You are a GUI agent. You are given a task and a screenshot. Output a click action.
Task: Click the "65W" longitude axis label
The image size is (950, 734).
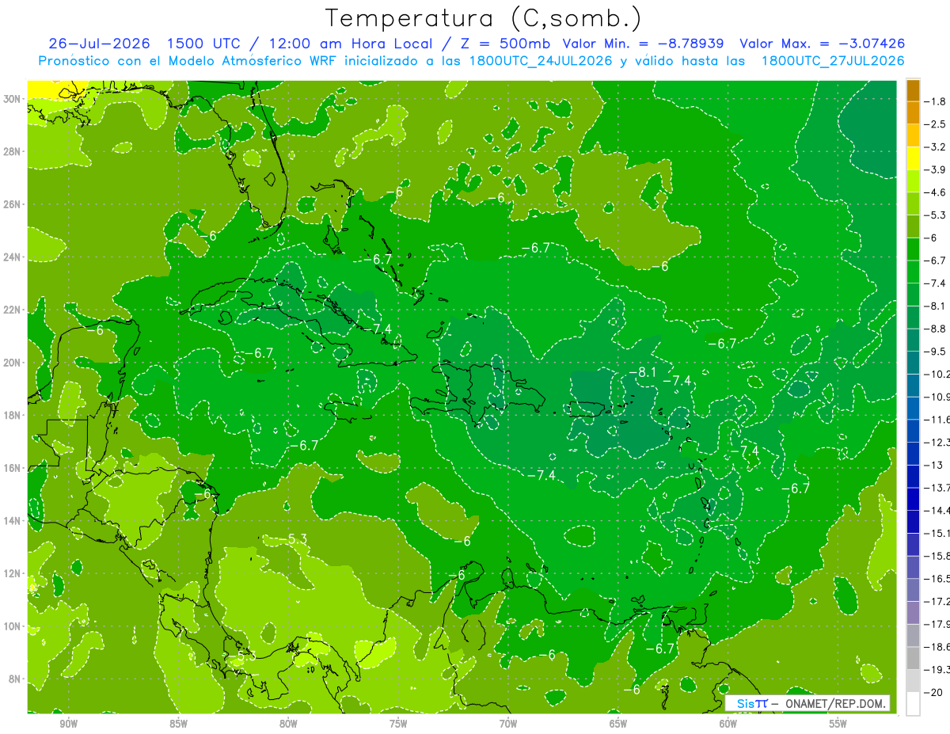tap(618, 724)
